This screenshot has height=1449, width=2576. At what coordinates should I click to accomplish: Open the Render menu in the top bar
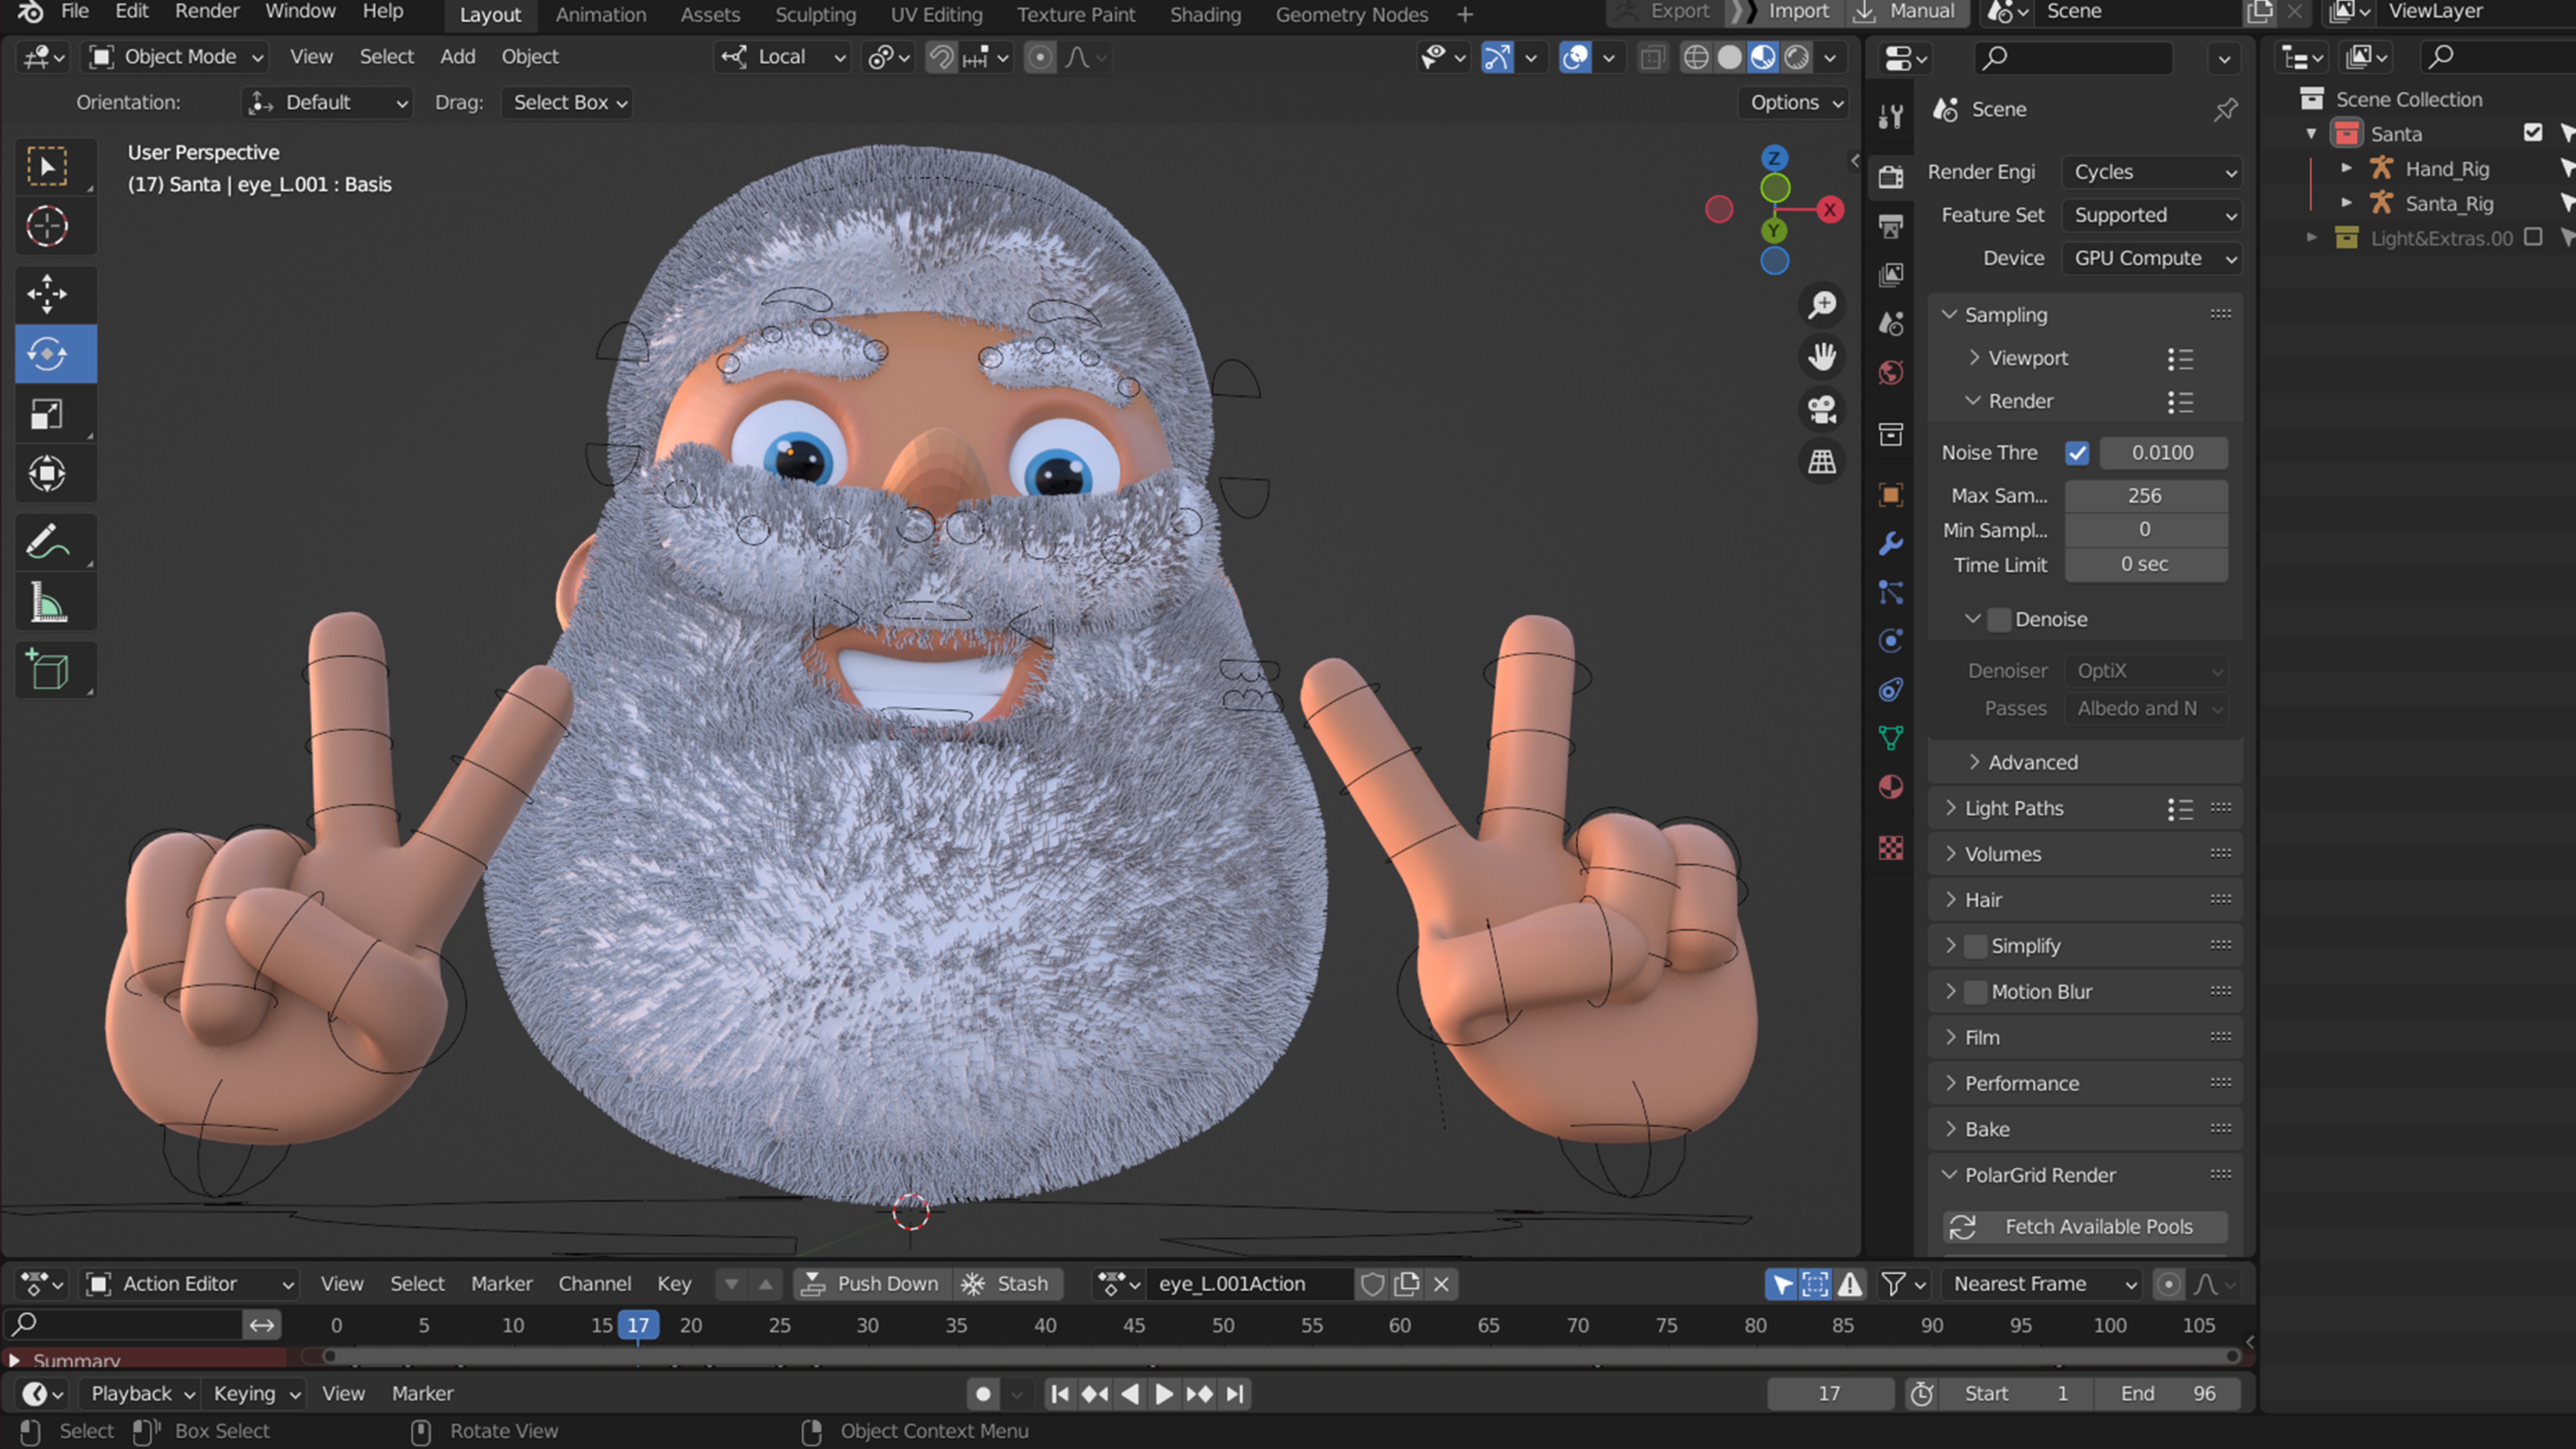pyautogui.click(x=207, y=12)
